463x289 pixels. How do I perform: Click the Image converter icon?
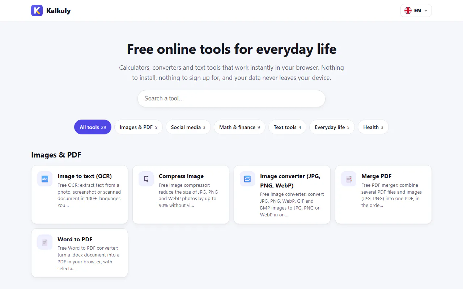[x=247, y=179]
